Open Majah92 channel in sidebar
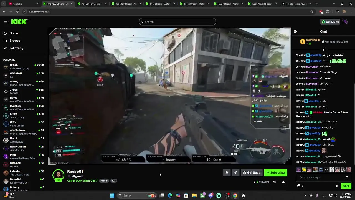Screen dimensions: 355x200 click(24, 107)
